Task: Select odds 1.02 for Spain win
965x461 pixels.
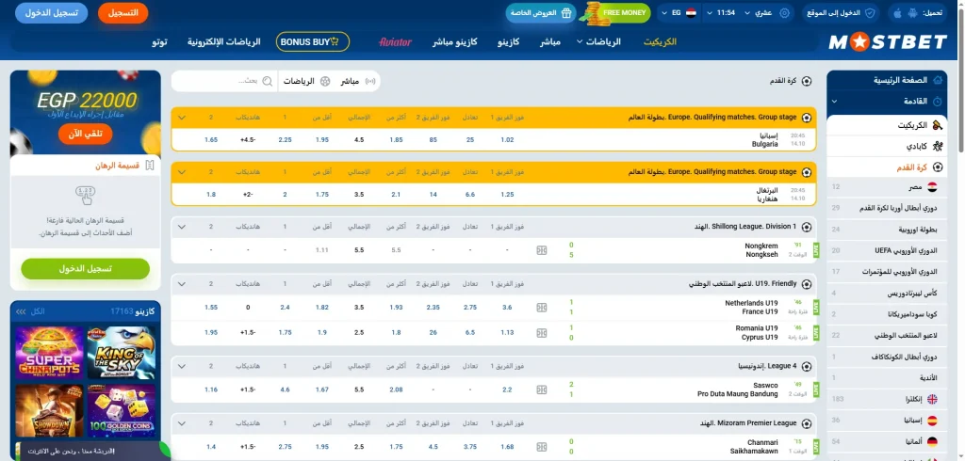Action: pyautogui.click(x=507, y=140)
